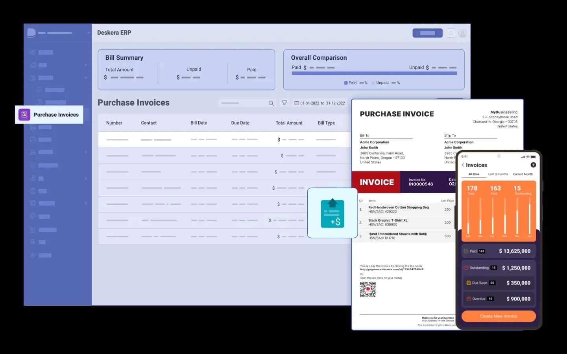Click the purple Purchase Invoices sidebar icon

(24, 115)
